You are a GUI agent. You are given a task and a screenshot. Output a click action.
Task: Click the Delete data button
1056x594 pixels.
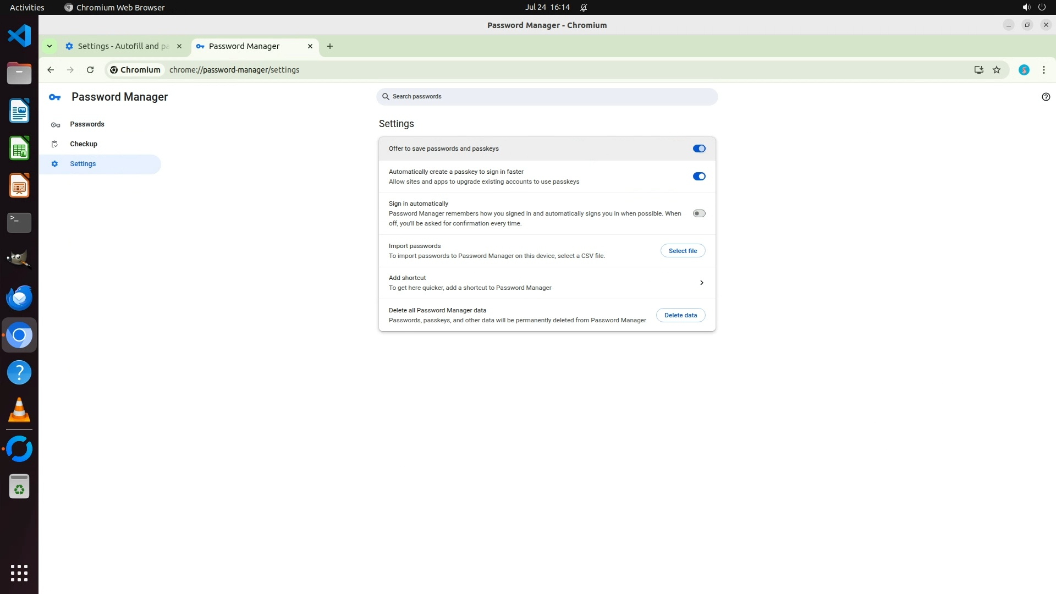[680, 315]
